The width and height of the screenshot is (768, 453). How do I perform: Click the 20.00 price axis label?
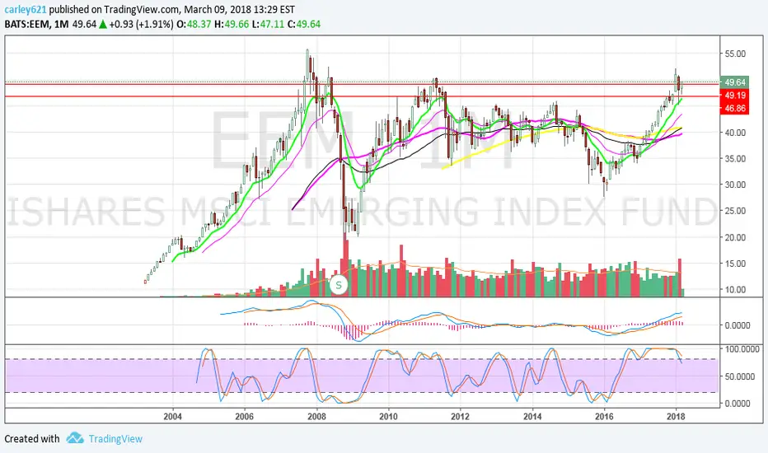click(735, 237)
